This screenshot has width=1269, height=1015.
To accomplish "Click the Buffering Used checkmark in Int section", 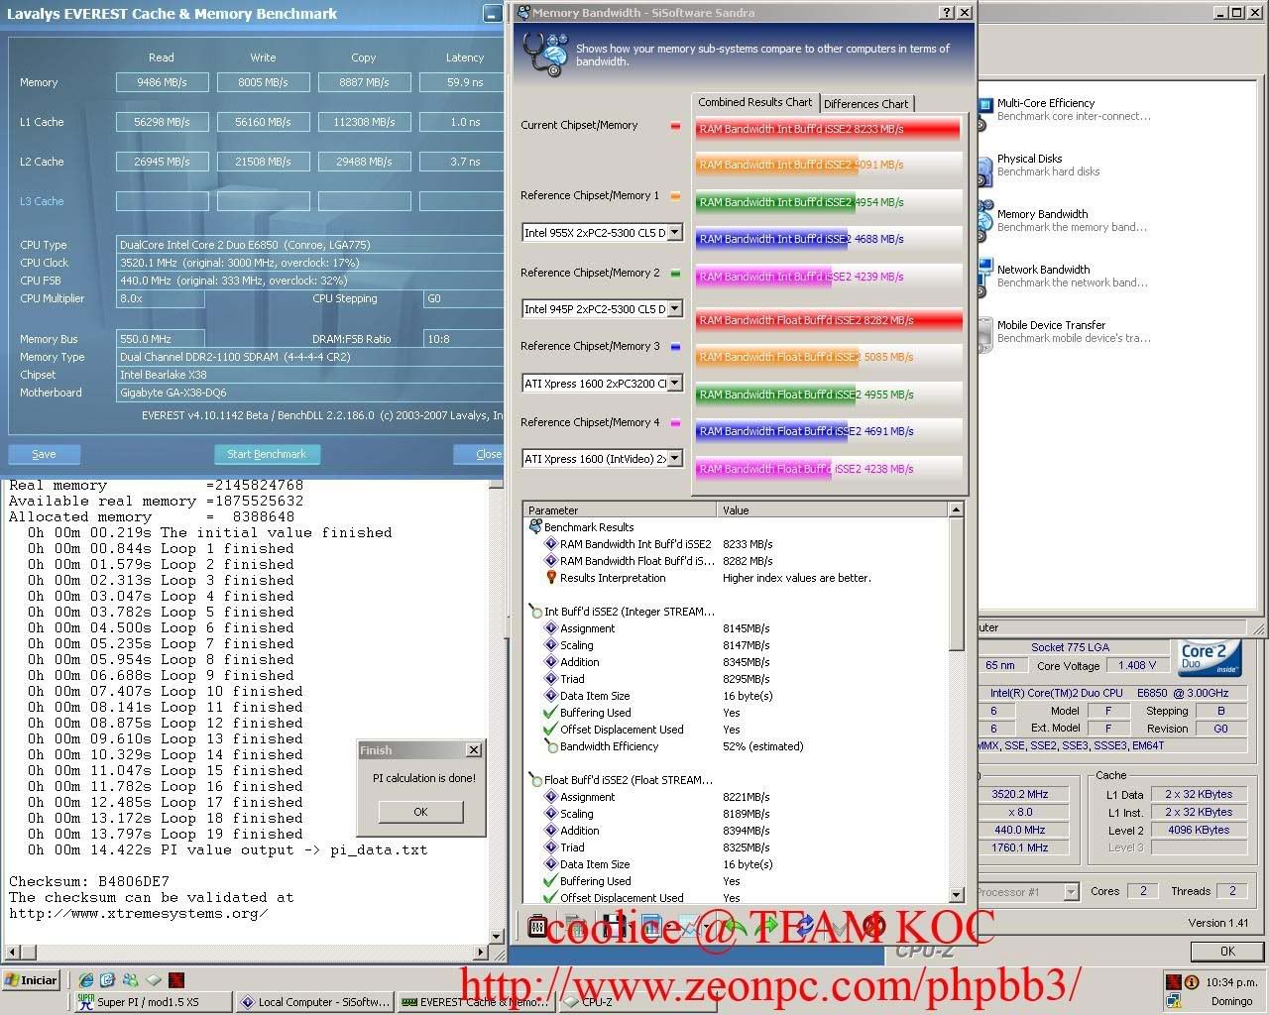I will pos(551,713).
